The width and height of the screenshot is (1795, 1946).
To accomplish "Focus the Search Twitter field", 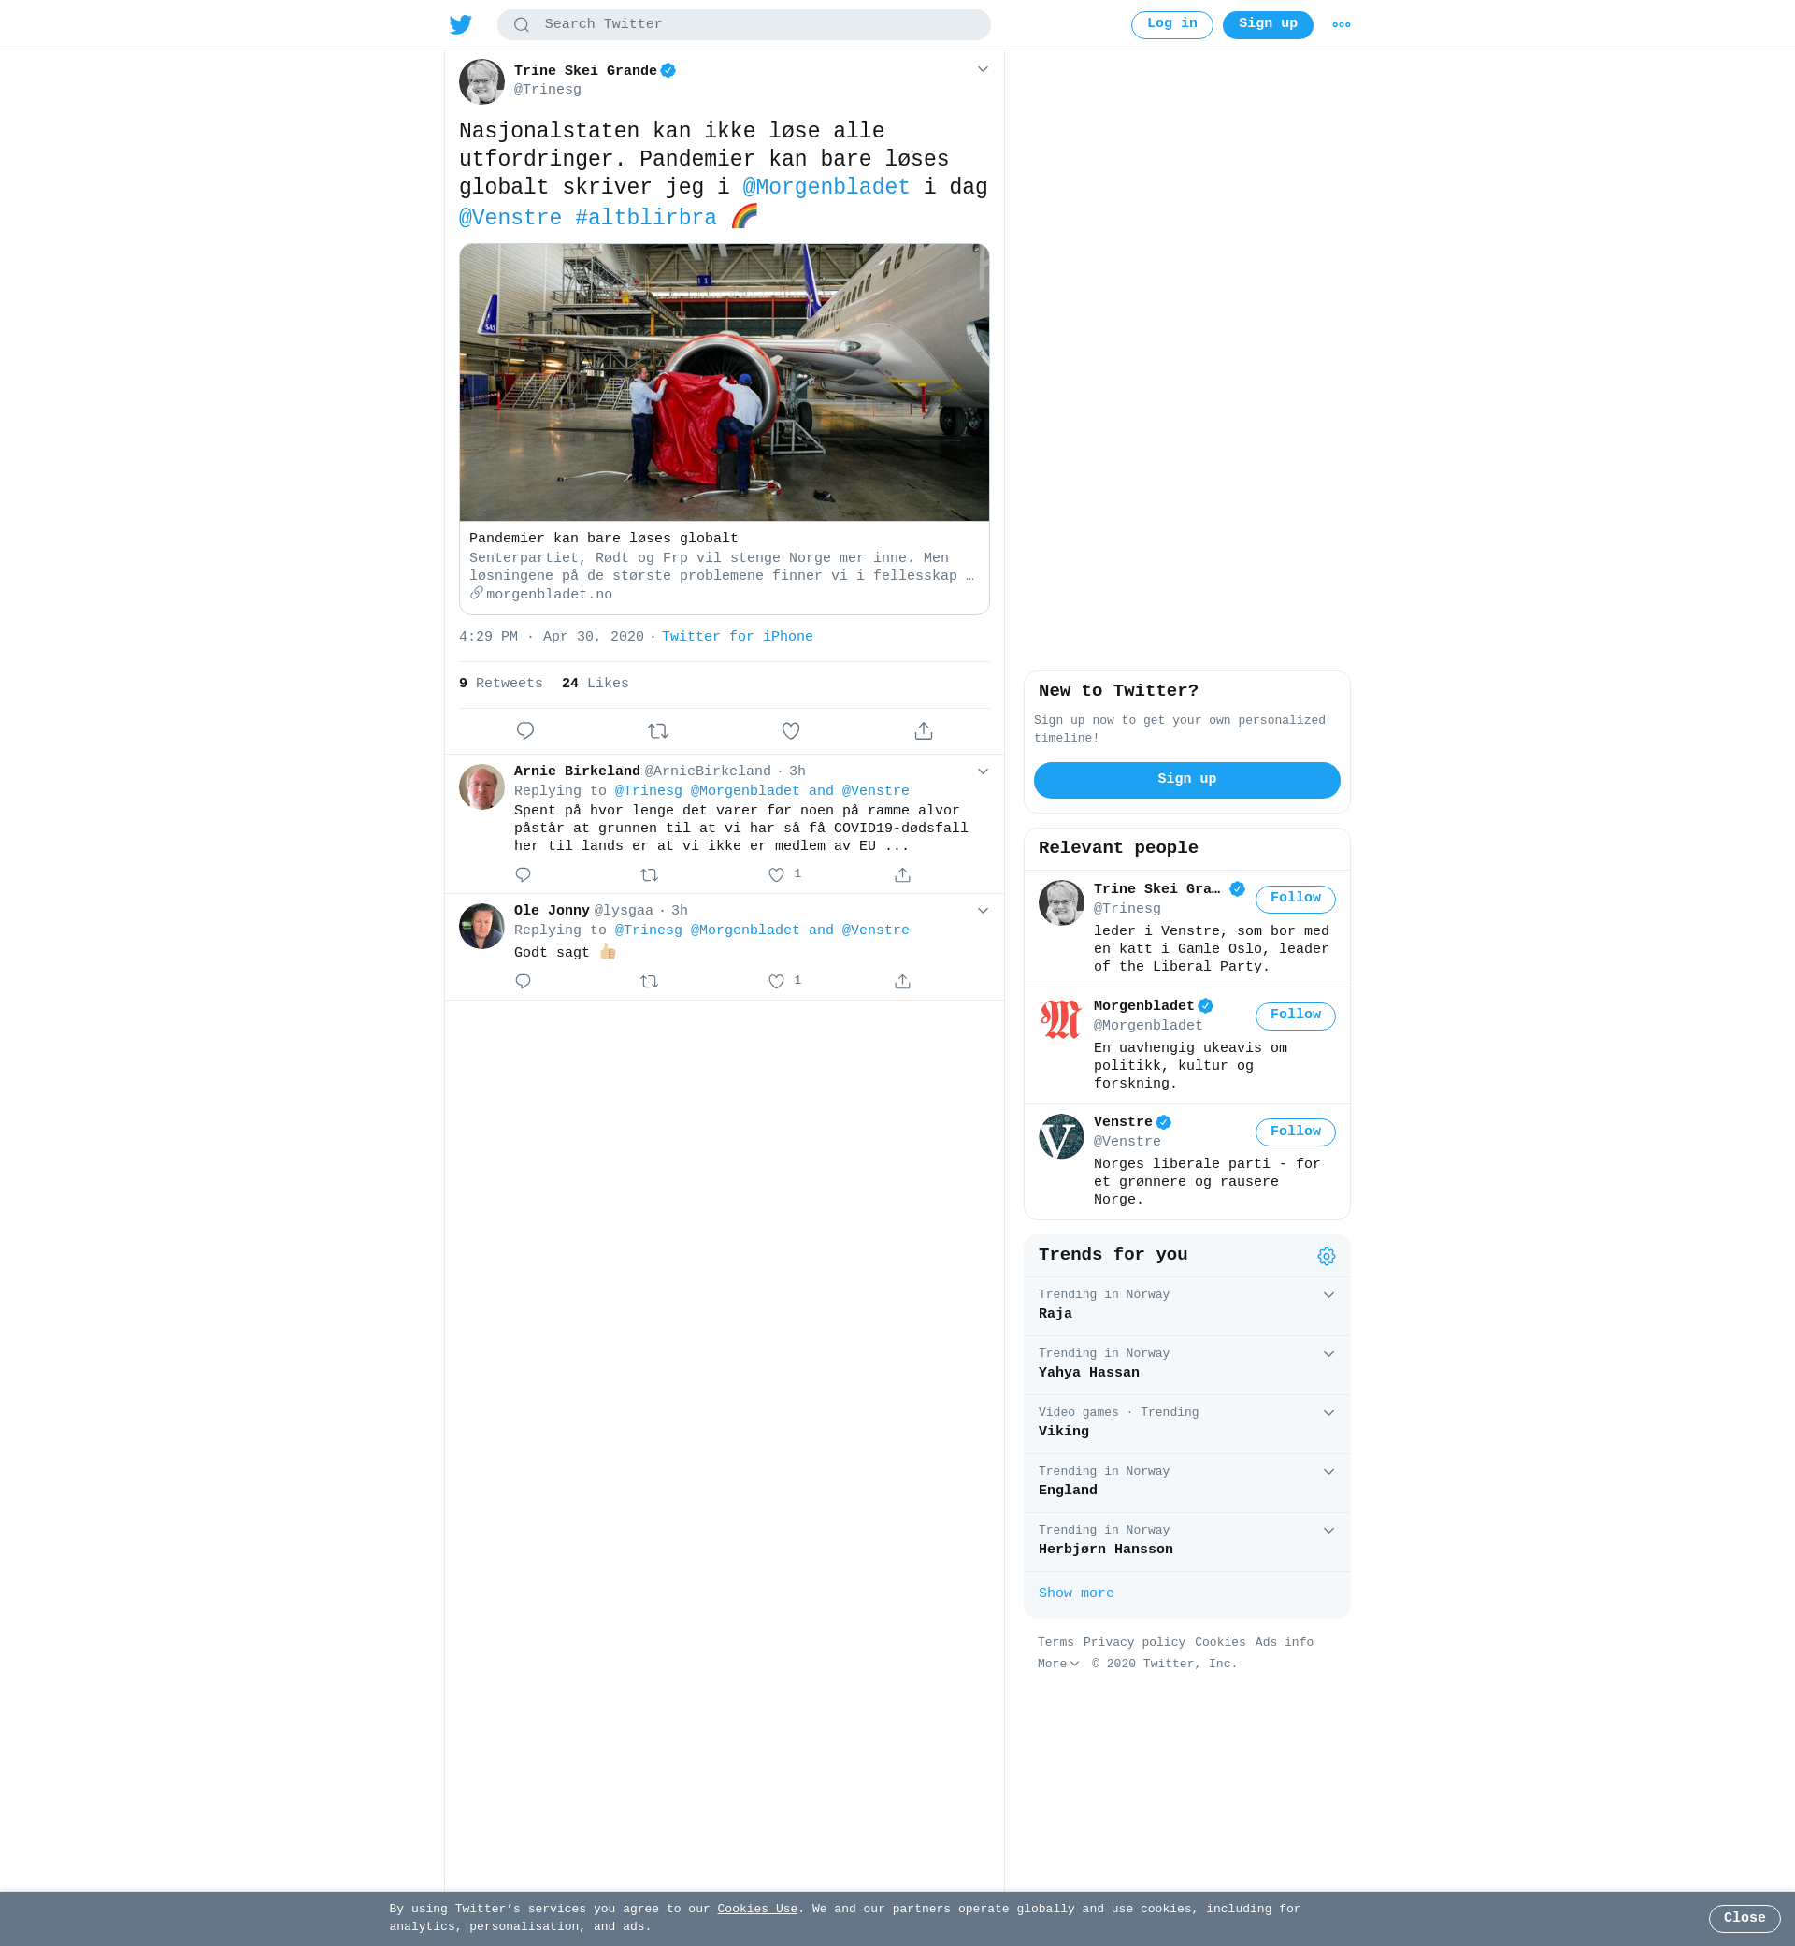I will (x=744, y=24).
